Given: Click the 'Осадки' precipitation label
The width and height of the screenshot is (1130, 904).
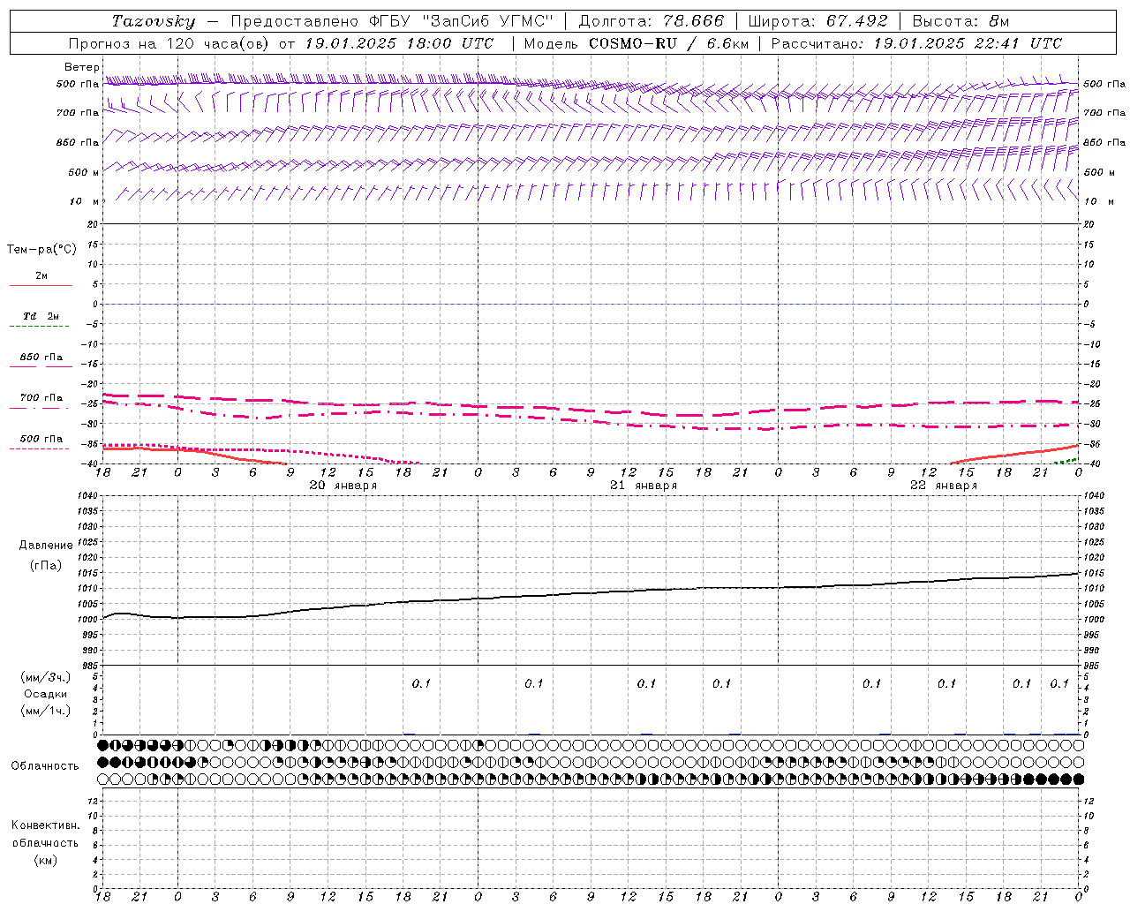Looking at the screenshot, I should tap(46, 694).
